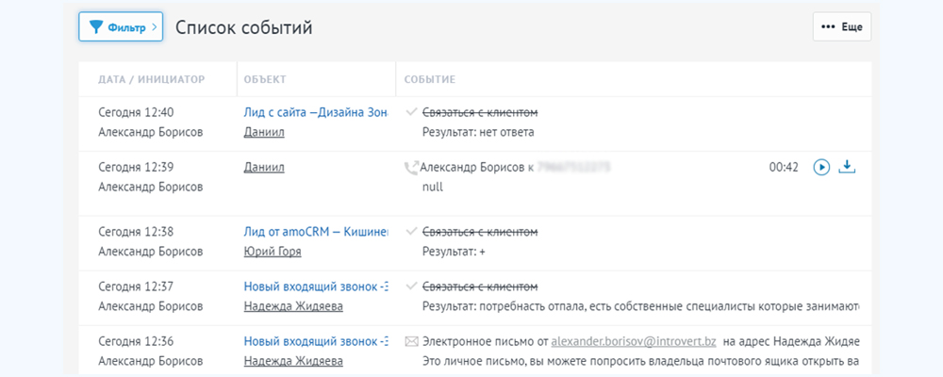Open the Еще more options menu
Image resolution: width=943 pixels, height=377 pixels.
[842, 27]
